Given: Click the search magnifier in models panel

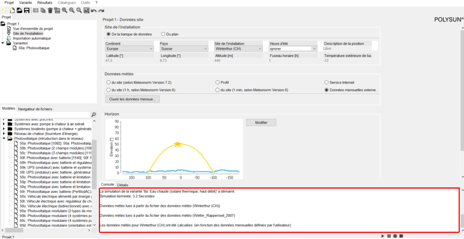Looking at the screenshot, I should 94,115.
